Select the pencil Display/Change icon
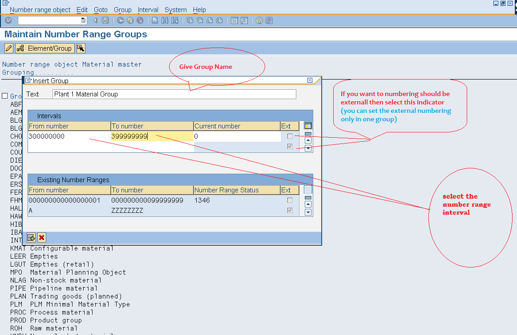 (x=8, y=48)
